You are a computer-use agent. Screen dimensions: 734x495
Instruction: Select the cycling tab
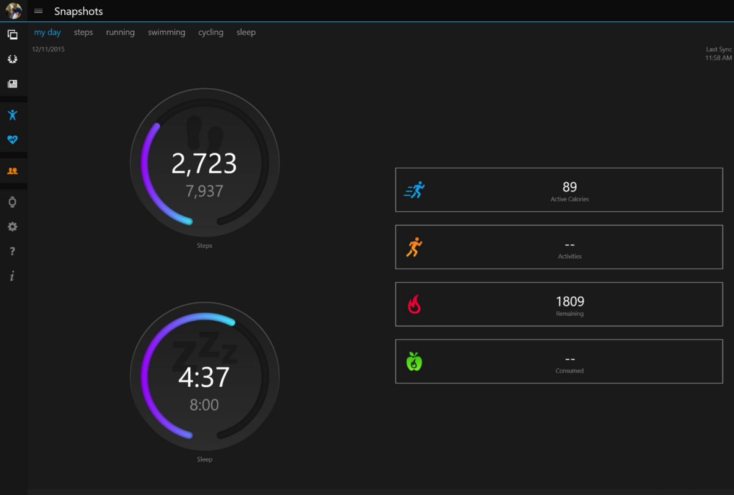(210, 32)
